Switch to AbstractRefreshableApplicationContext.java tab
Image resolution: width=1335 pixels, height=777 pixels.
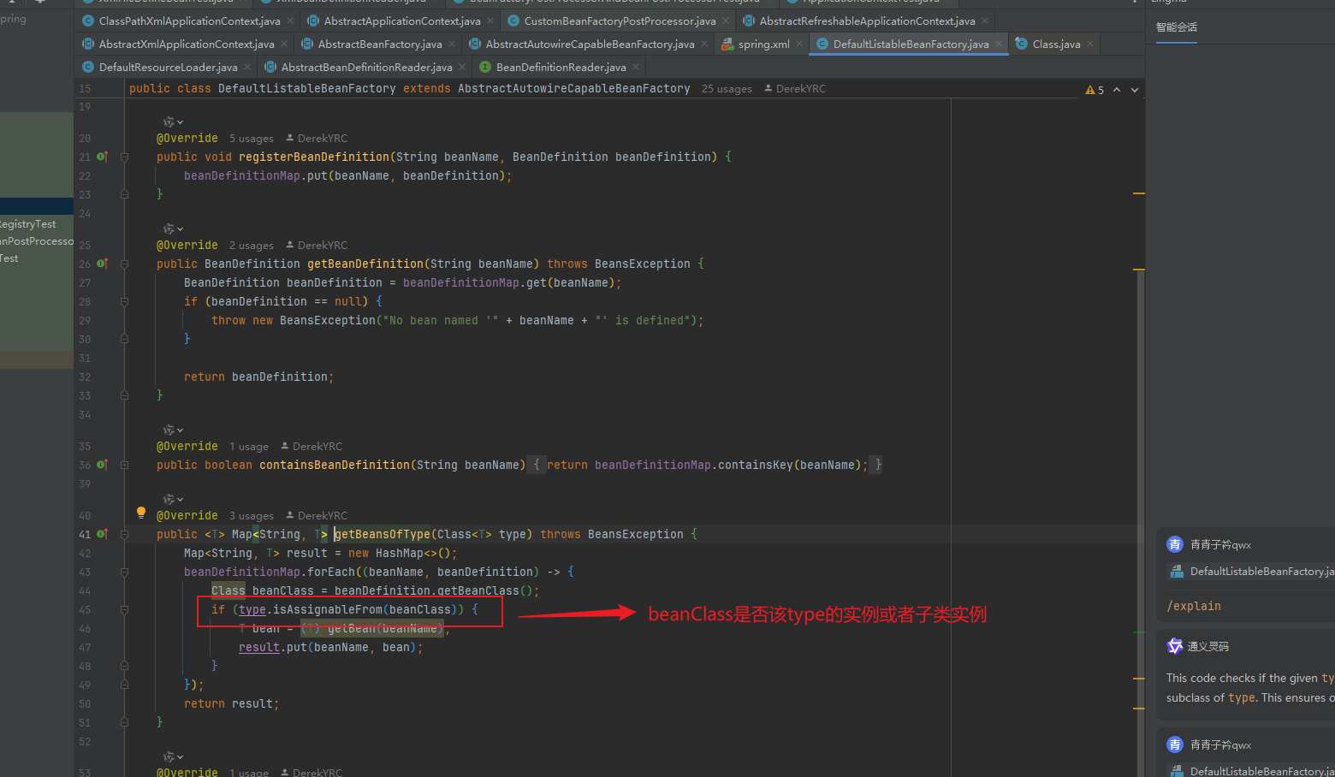coord(867,21)
